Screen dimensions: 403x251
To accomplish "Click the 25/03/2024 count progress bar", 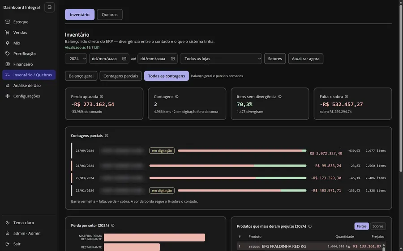I will pyautogui.click(x=228, y=178).
